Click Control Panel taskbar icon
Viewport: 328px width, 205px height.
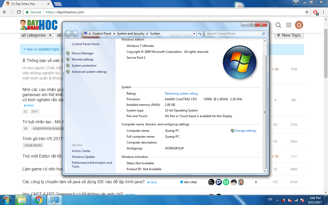[x=55, y=200]
